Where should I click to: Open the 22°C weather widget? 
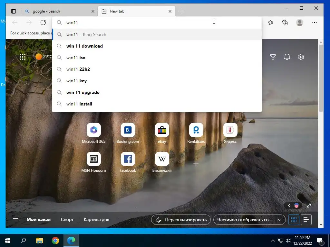pos(44,57)
